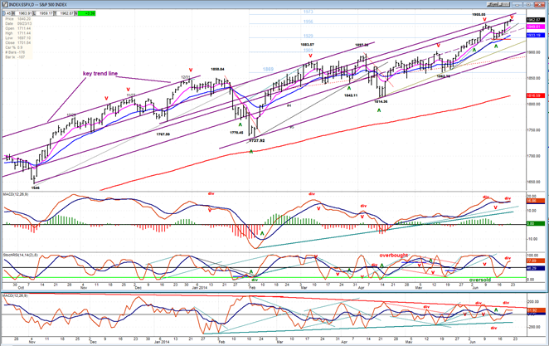Click the orange 77.89 StochRSI value tag
The image size is (549, 346).
(x=536, y=261)
